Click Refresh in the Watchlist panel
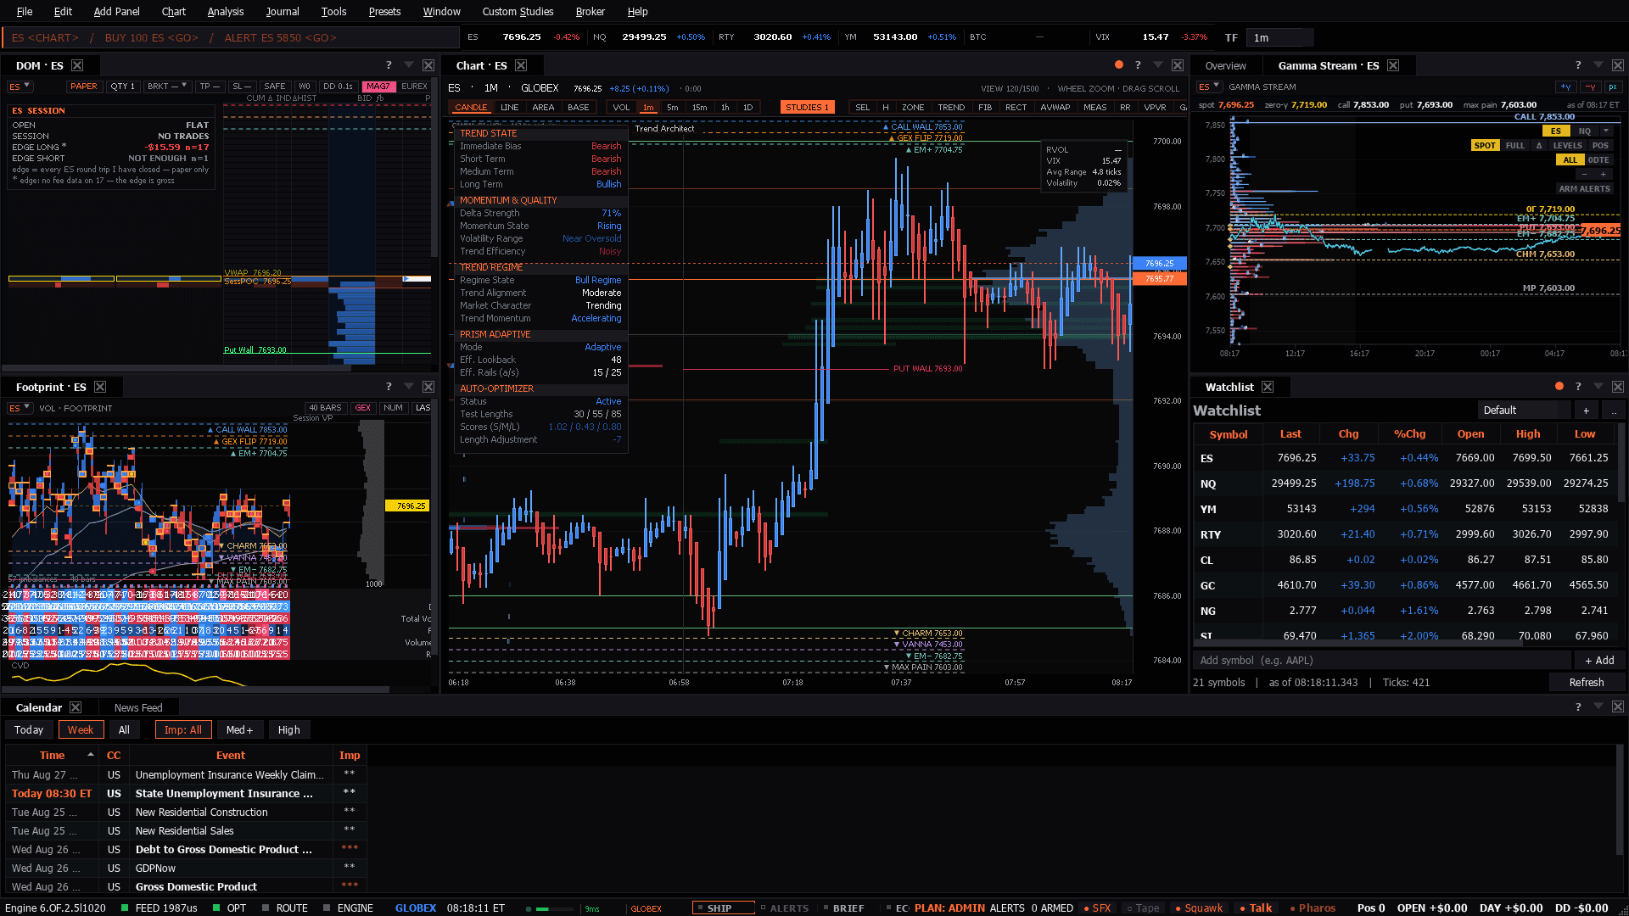1629x916 pixels. (x=1587, y=682)
